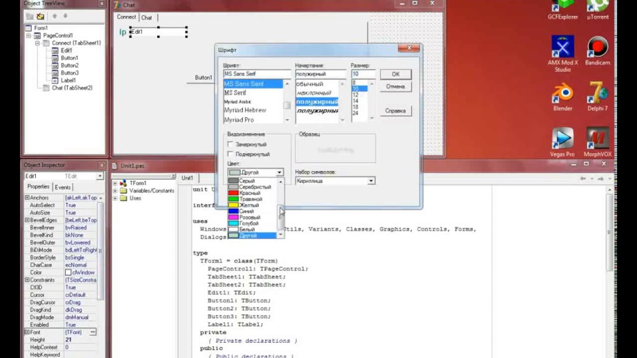The image size is (637, 358).
Task: Expand the Anchors property in Object Inspector
Action: coord(27,198)
